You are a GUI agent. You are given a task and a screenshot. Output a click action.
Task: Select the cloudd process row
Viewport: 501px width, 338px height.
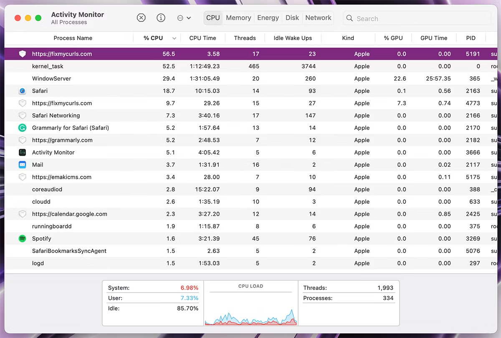pos(250,202)
